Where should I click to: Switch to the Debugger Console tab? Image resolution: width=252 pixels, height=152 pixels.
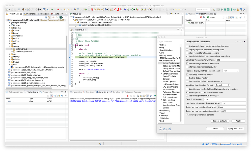click(133, 92)
